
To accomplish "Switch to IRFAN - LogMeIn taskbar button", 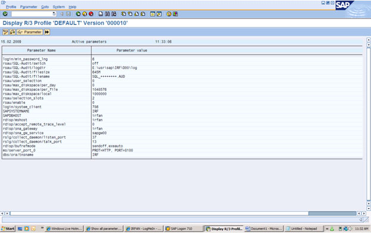I will [x=144, y=228].
